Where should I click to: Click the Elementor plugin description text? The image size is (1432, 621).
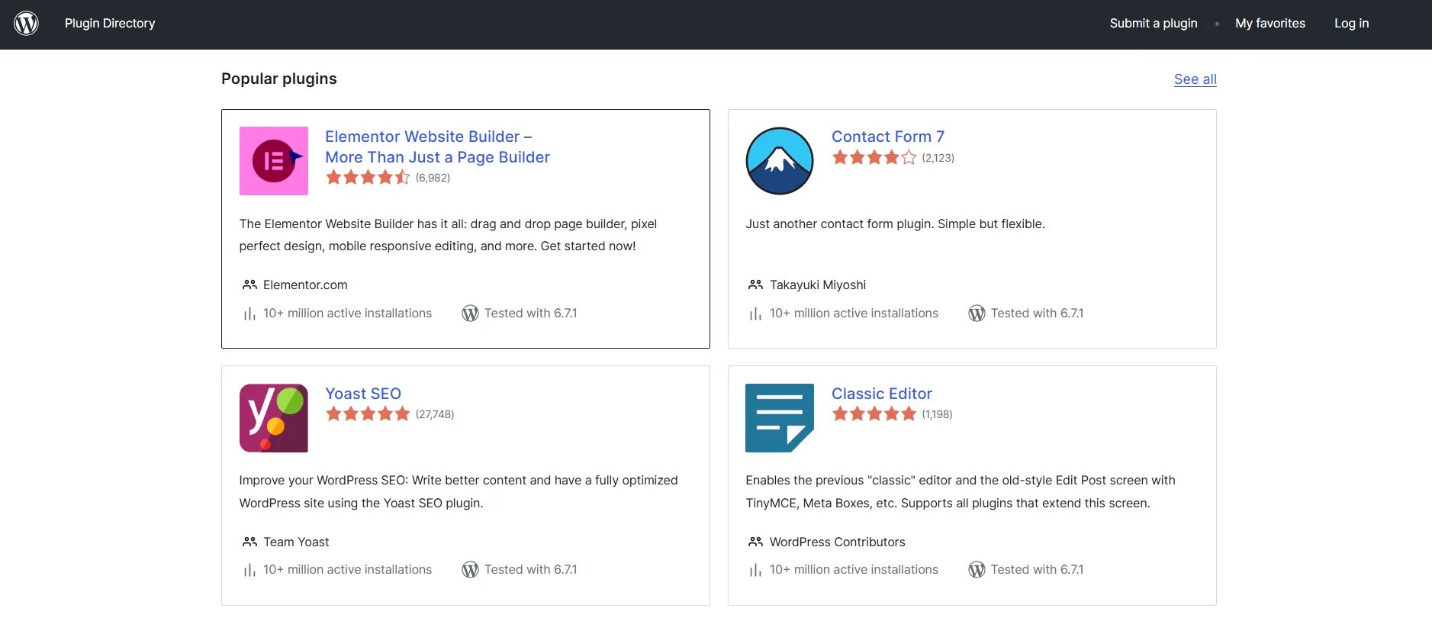[448, 235]
